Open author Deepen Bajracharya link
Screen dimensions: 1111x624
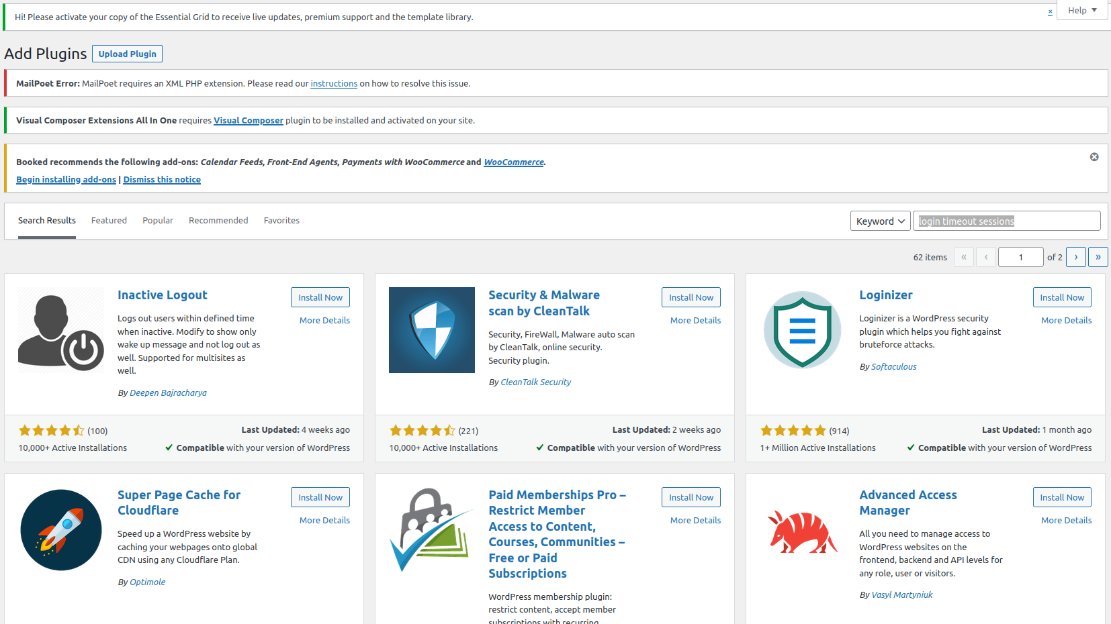pos(168,393)
